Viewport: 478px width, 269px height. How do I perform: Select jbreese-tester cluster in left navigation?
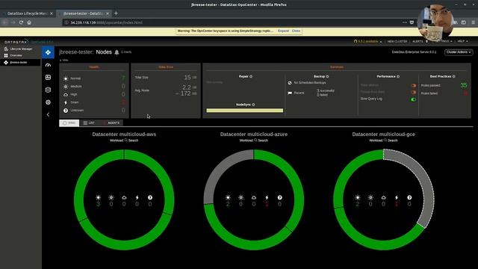click(20, 63)
